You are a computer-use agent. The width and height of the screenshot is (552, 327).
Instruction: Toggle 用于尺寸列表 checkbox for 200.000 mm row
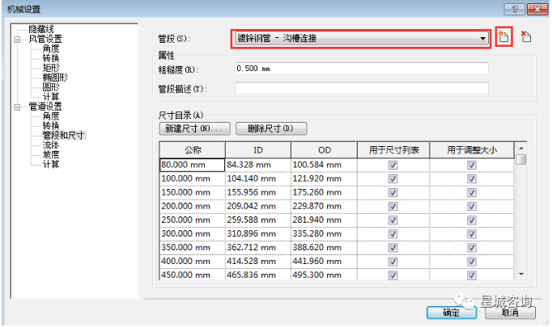393,207
